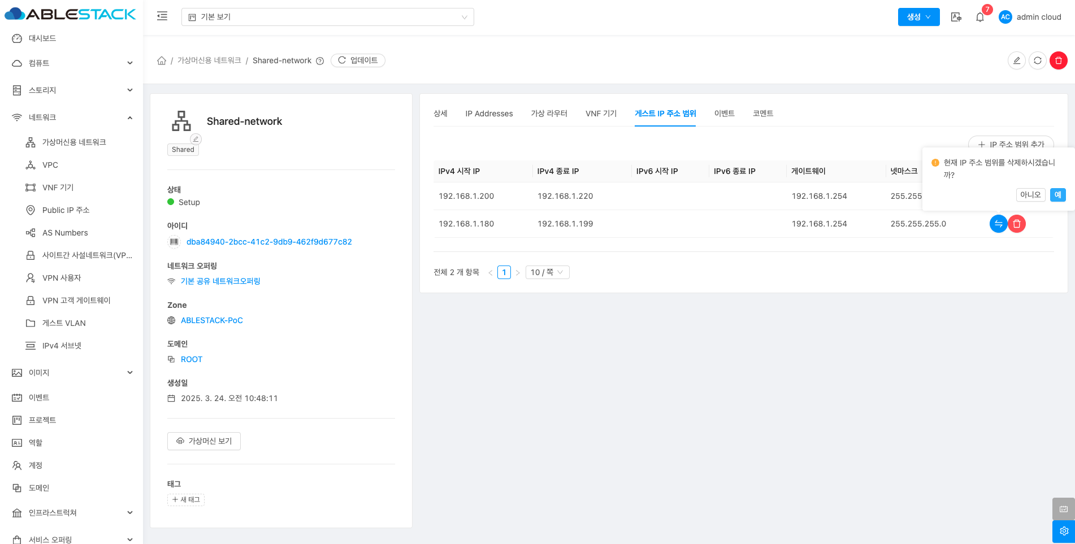Click the 가상머신 보기 button
Image resolution: width=1075 pixels, height=544 pixels.
click(x=204, y=441)
